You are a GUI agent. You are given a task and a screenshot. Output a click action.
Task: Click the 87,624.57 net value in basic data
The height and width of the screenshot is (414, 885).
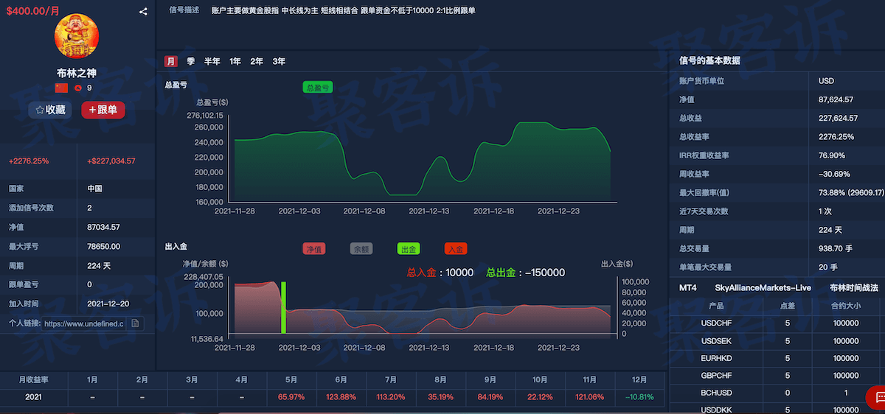coord(836,99)
